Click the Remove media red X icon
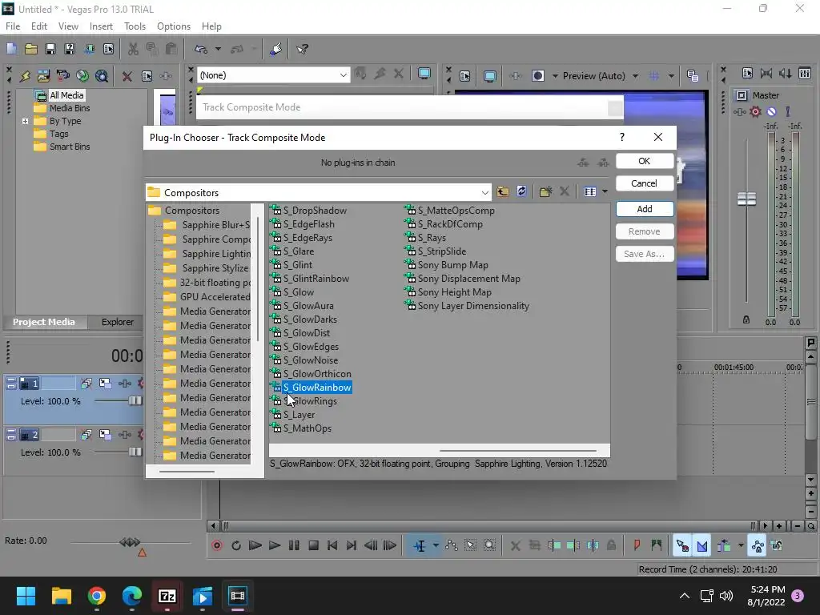Viewport: 820px width, 615px height. (127, 76)
